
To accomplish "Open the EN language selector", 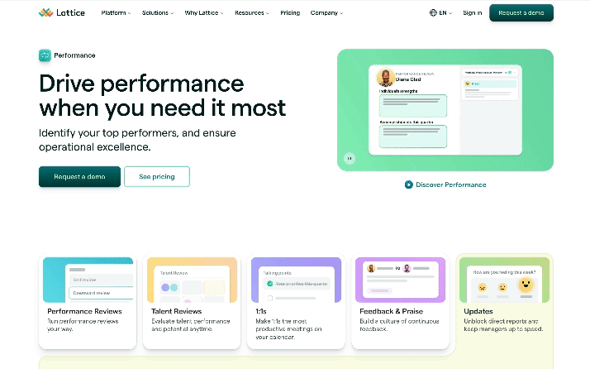I will click(440, 12).
